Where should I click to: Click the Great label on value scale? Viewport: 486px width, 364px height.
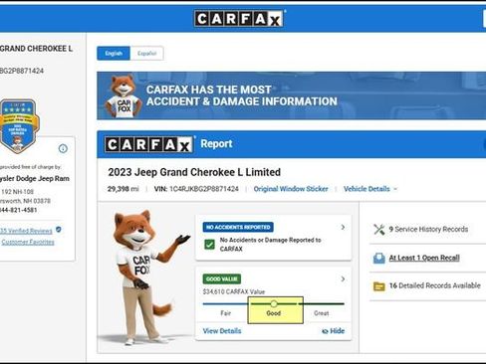[x=322, y=313]
